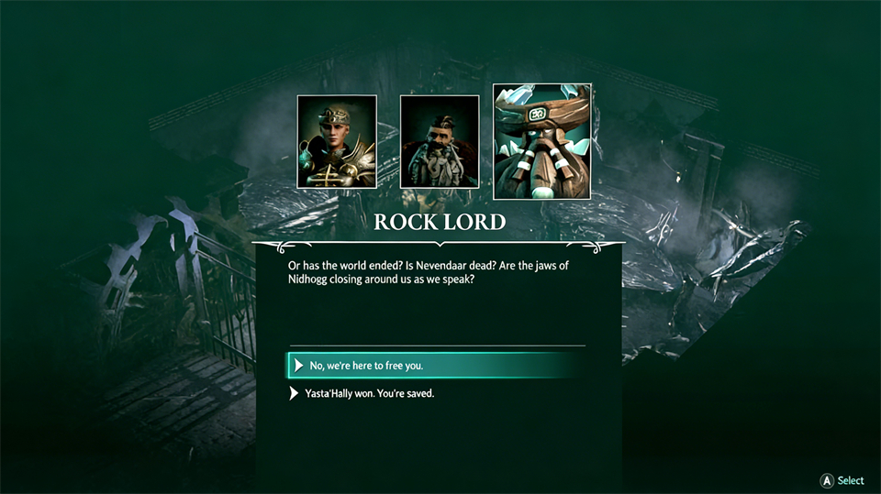
Task: Select the female commander portrait
Action: [x=337, y=141]
